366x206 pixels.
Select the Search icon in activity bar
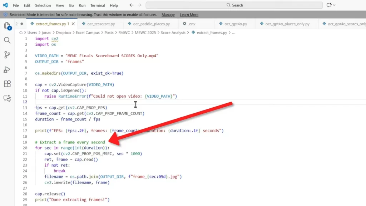(x=8, y=40)
